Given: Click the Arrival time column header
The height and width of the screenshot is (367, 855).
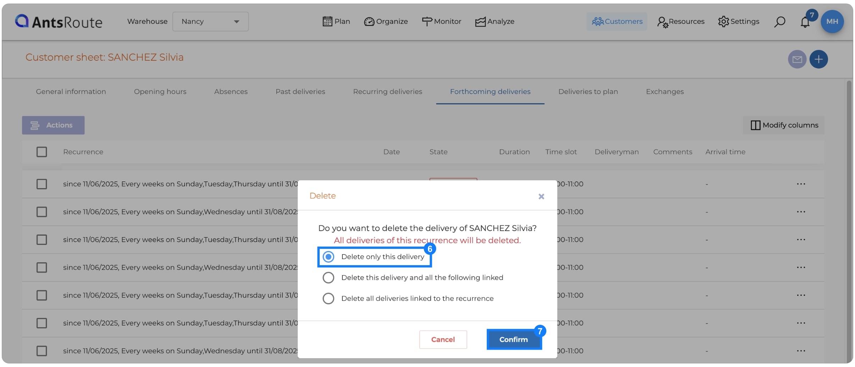Looking at the screenshot, I should coord(725,152).
